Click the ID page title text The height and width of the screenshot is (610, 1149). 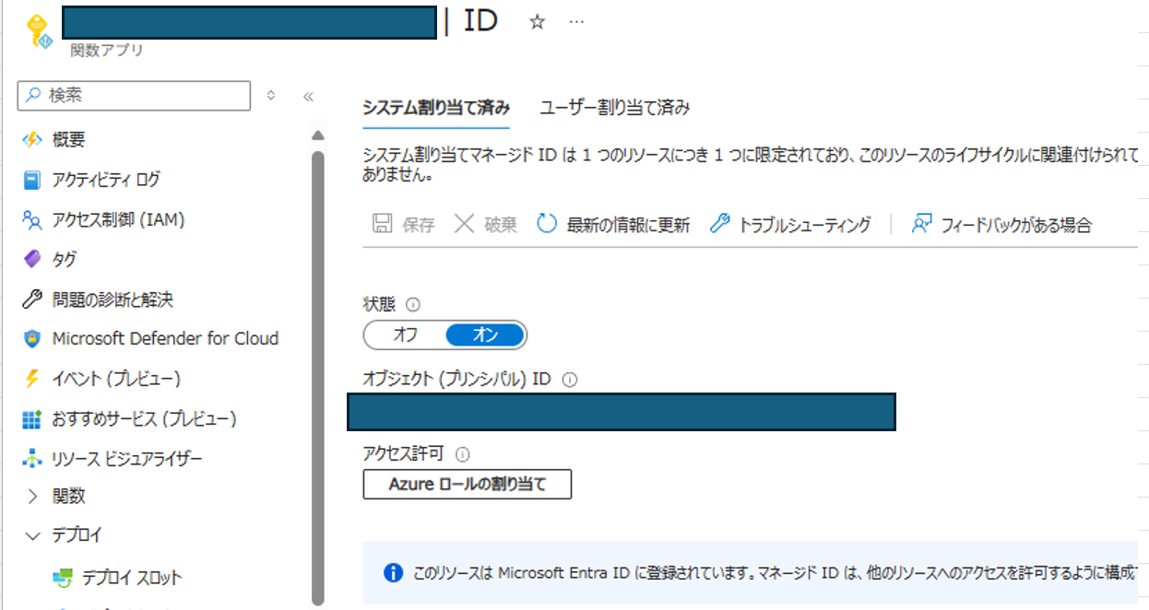(x=480, y=22)
